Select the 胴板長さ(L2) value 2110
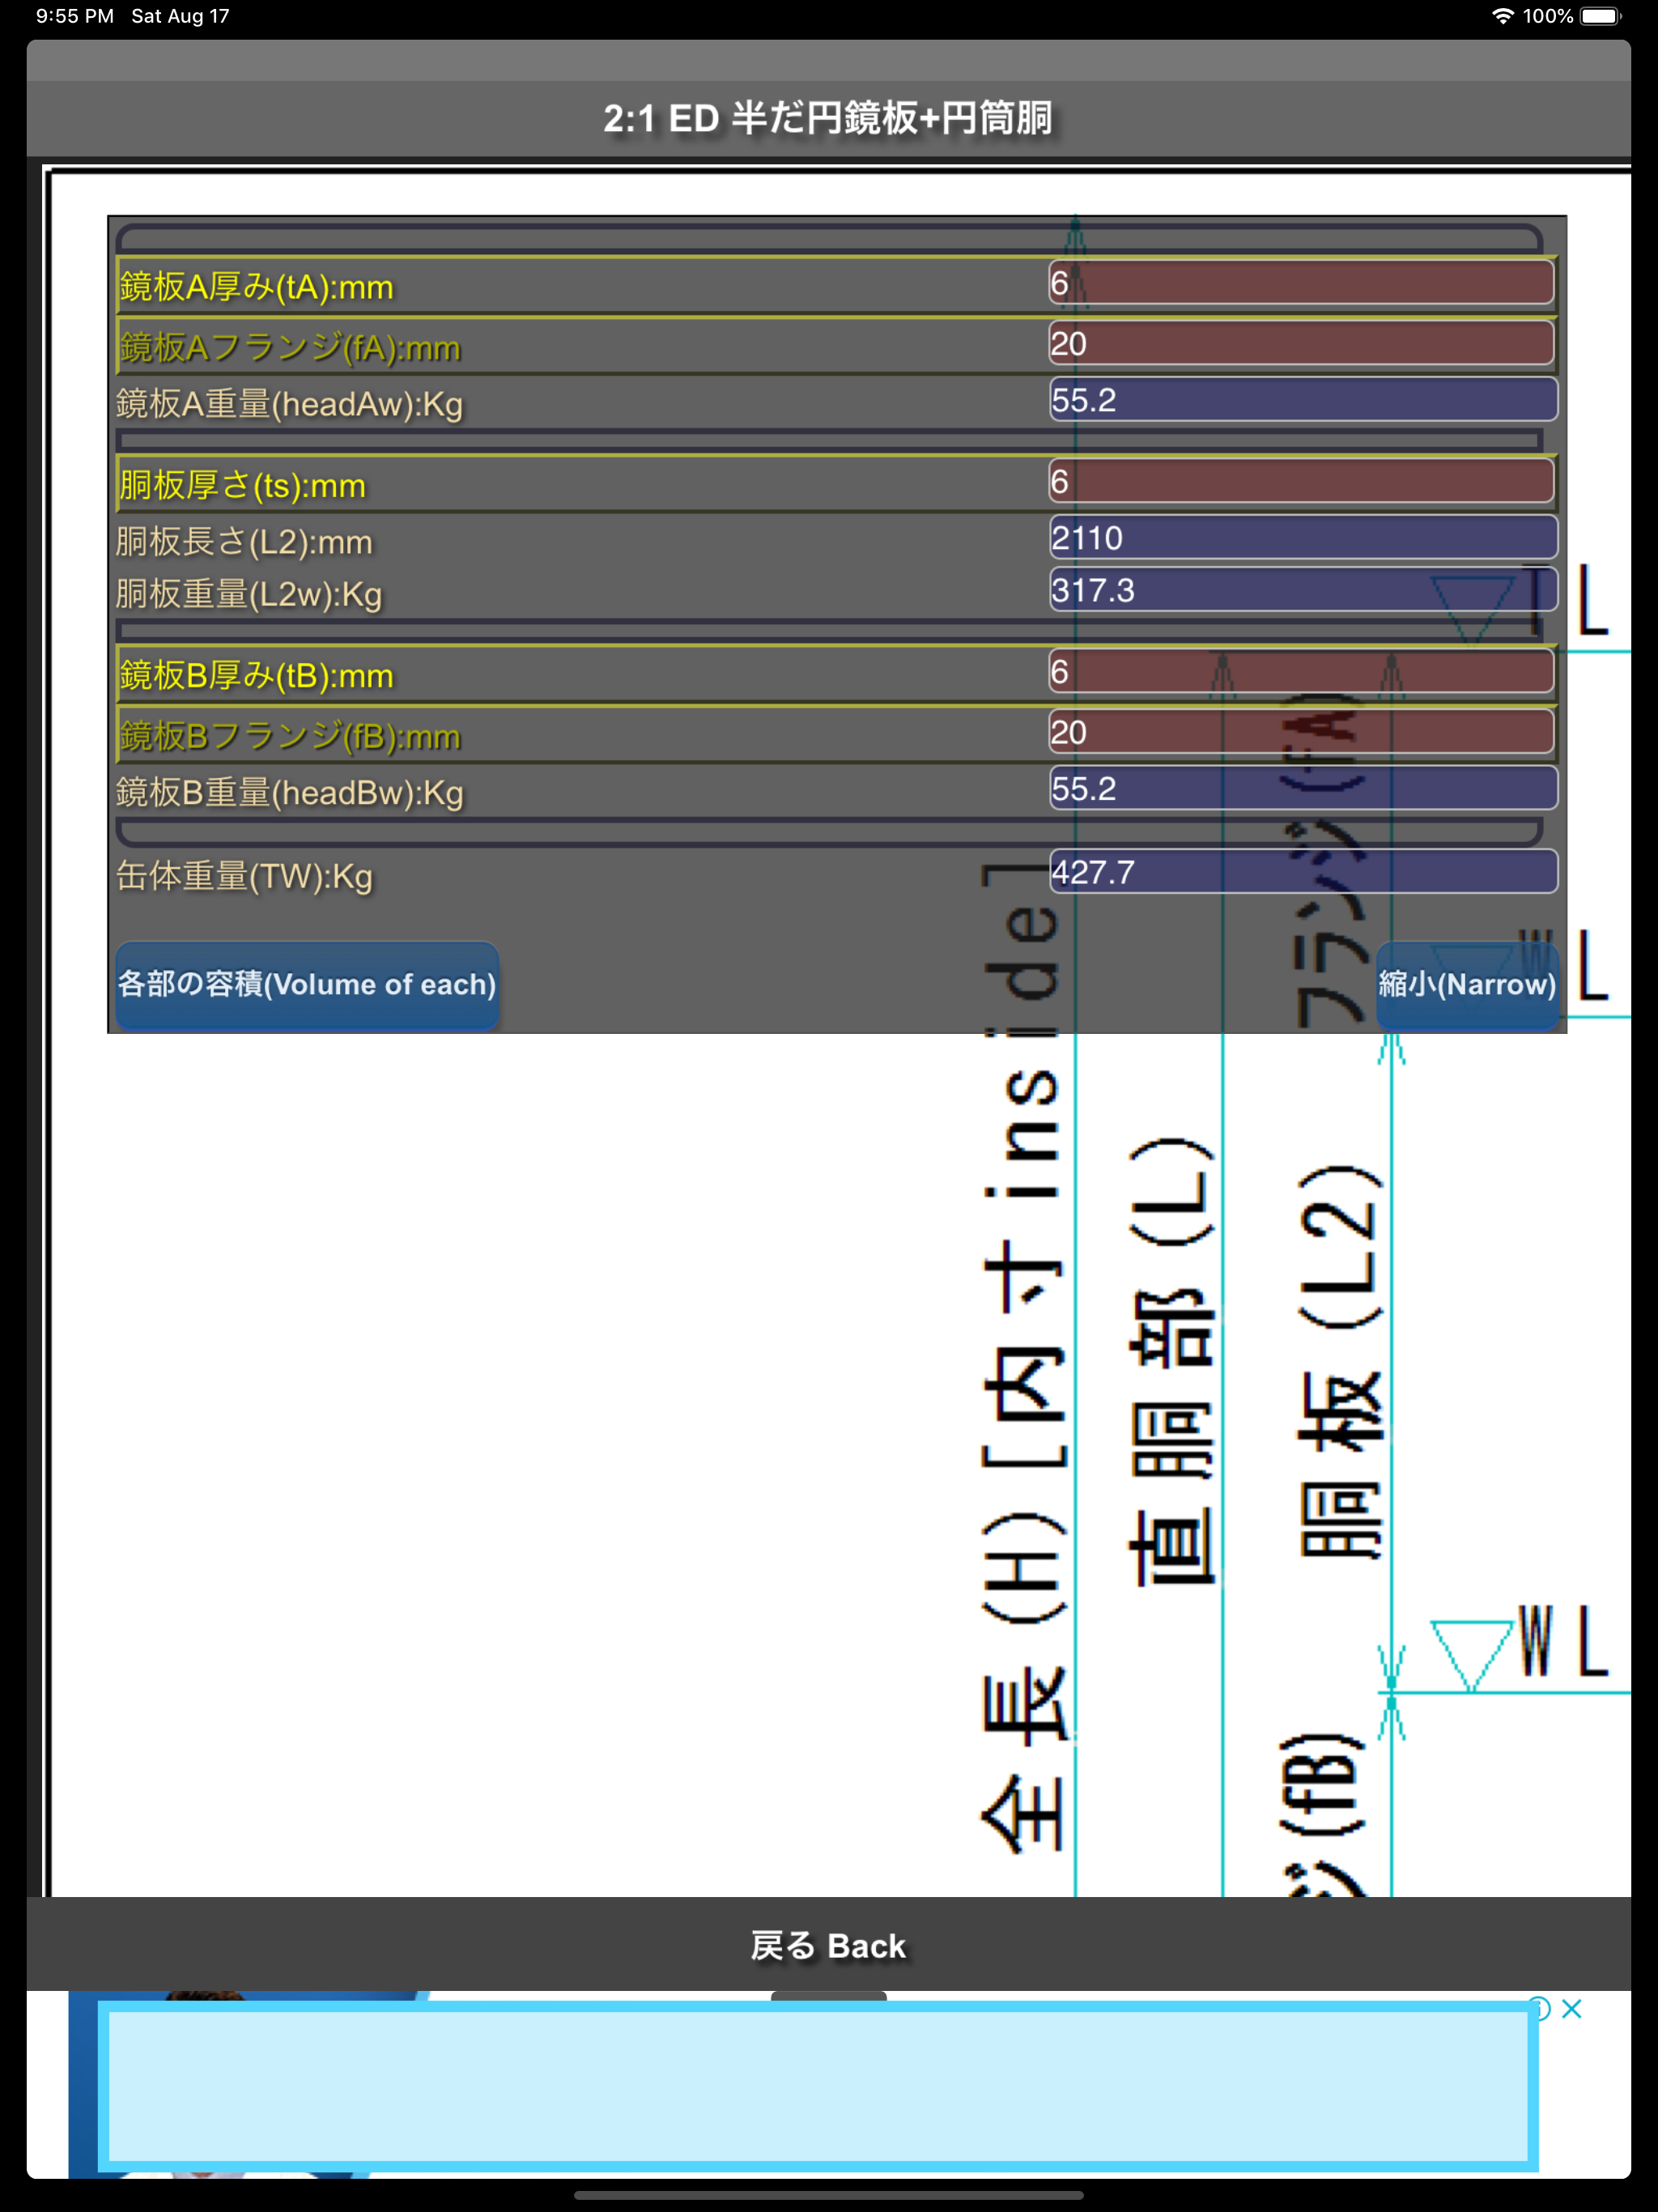1658x2212 pixels. point(1303,538)
